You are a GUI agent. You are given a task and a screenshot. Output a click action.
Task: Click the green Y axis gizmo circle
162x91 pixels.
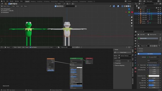pos(129,12)
